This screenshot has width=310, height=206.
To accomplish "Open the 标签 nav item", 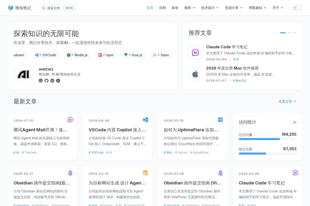I will click(x=175, y=8).
